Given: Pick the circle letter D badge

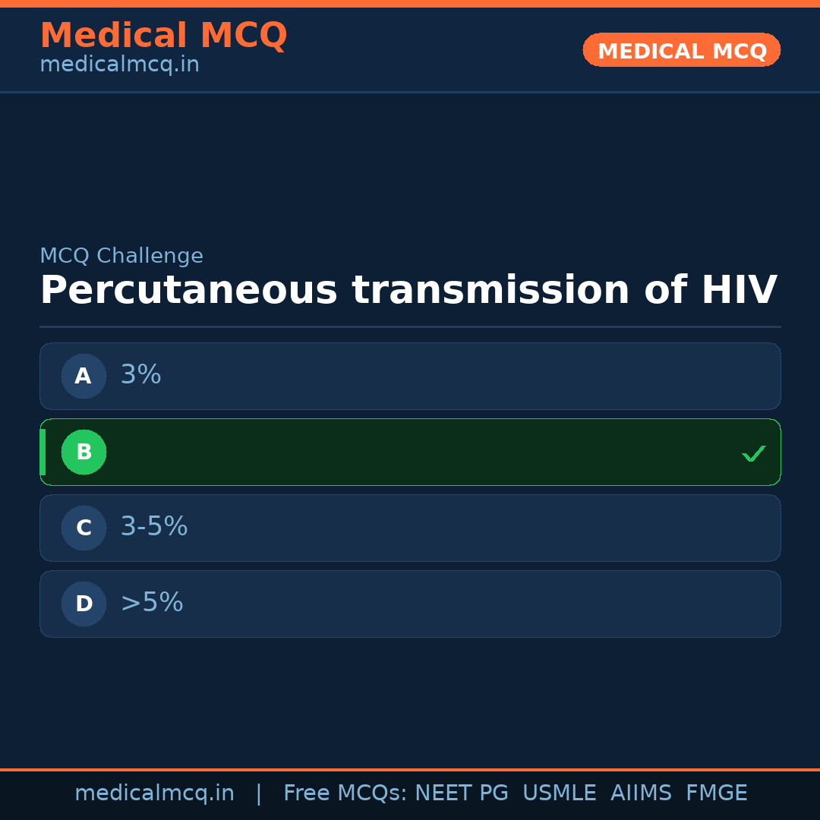Looking at the screenshot, I should point(84,604).
